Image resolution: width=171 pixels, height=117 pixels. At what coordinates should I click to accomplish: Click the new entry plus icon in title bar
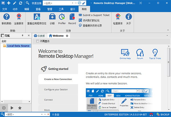9,3
